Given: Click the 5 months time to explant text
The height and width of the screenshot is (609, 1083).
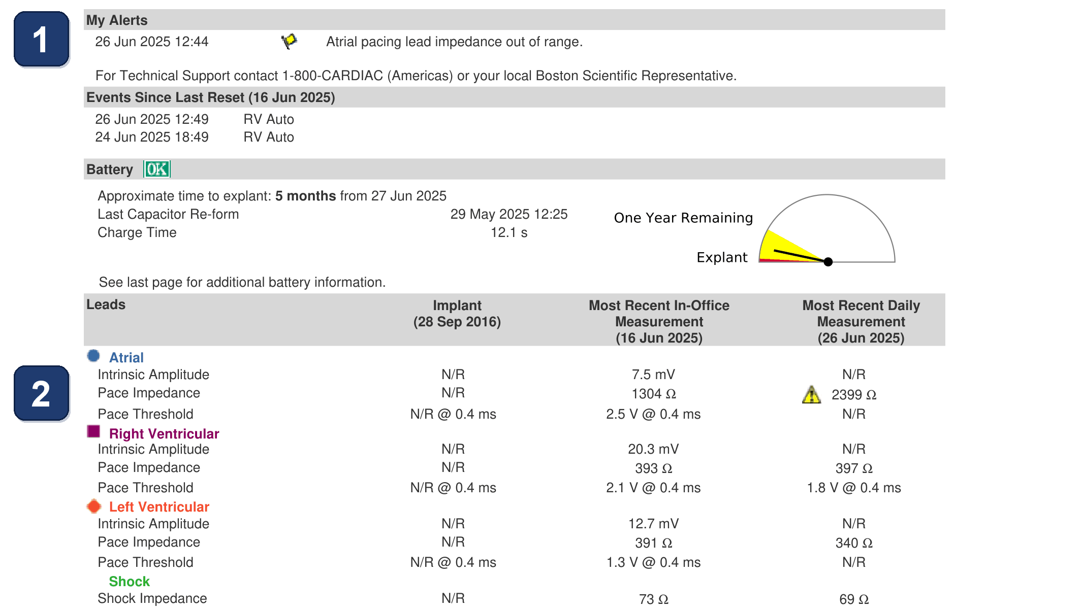Looking at the screenshot, I should [x=305, y=196].
